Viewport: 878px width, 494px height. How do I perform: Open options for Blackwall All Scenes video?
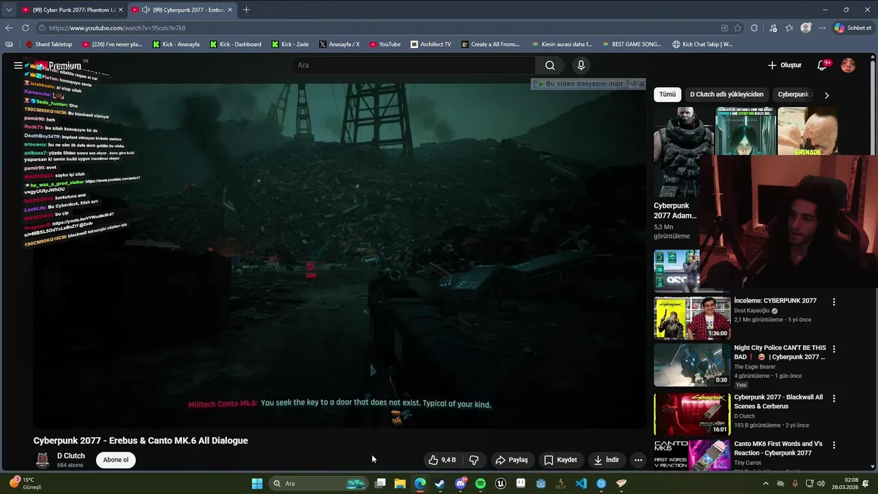834,398
